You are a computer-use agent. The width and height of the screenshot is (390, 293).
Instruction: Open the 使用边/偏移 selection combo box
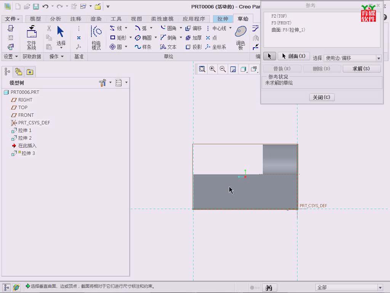353,58
